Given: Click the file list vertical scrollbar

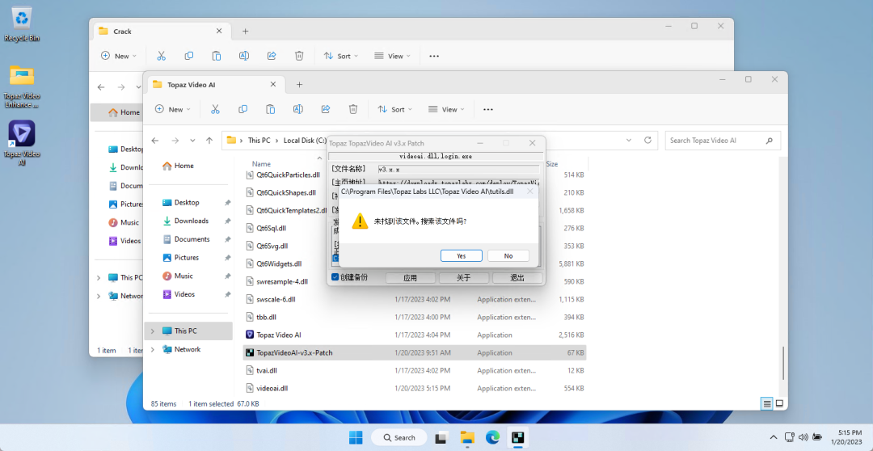Looking at the screenshot, I should coord(782,363).
